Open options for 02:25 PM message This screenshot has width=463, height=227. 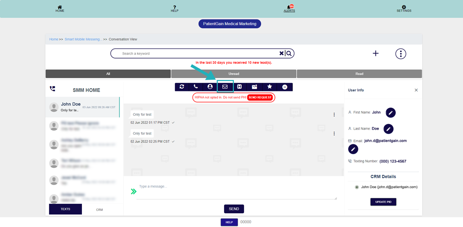334,134
